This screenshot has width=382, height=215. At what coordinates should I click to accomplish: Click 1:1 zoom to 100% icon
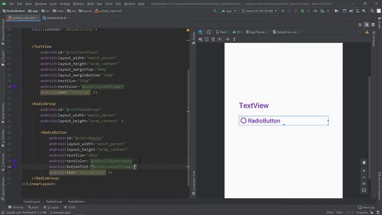coord(363,183)
